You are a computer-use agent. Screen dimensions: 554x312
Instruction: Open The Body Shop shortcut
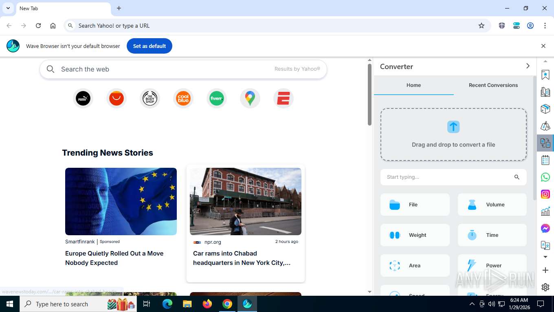pos(150,98)
